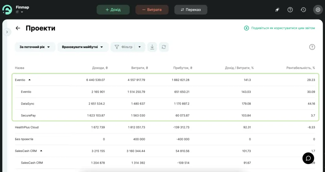This screenshot has height=172, width=325.
Task: Collapse the SalesCash CRM project group
Action: pyautogui.click(x=41, y=151)
